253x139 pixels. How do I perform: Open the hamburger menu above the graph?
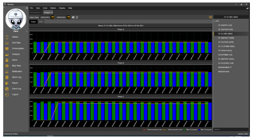[210, 17]
